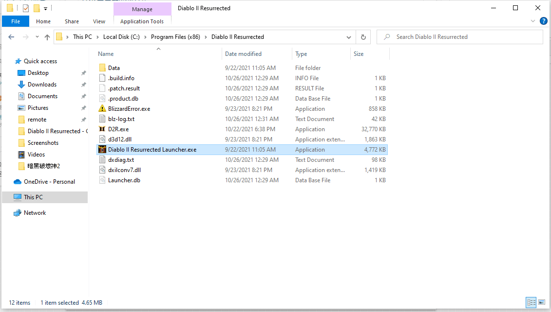Click the Network icon in sidebar
The image size is (551, 312).
17,213
